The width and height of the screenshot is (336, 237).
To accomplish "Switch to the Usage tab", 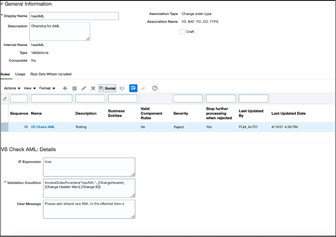I will tap(19, 74).
